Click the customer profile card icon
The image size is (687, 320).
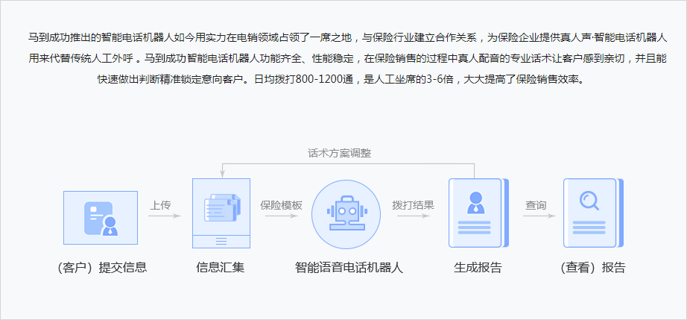(101, 217)
